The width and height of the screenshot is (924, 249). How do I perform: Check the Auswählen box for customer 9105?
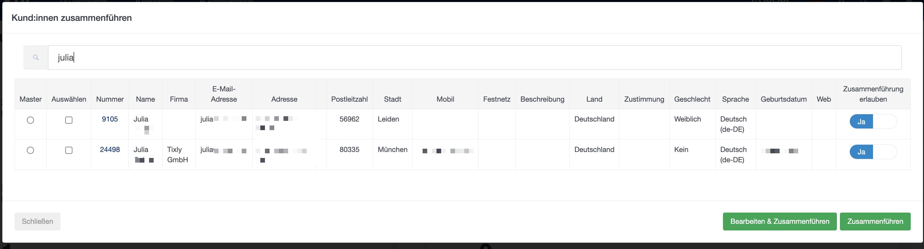coord(69,120)
